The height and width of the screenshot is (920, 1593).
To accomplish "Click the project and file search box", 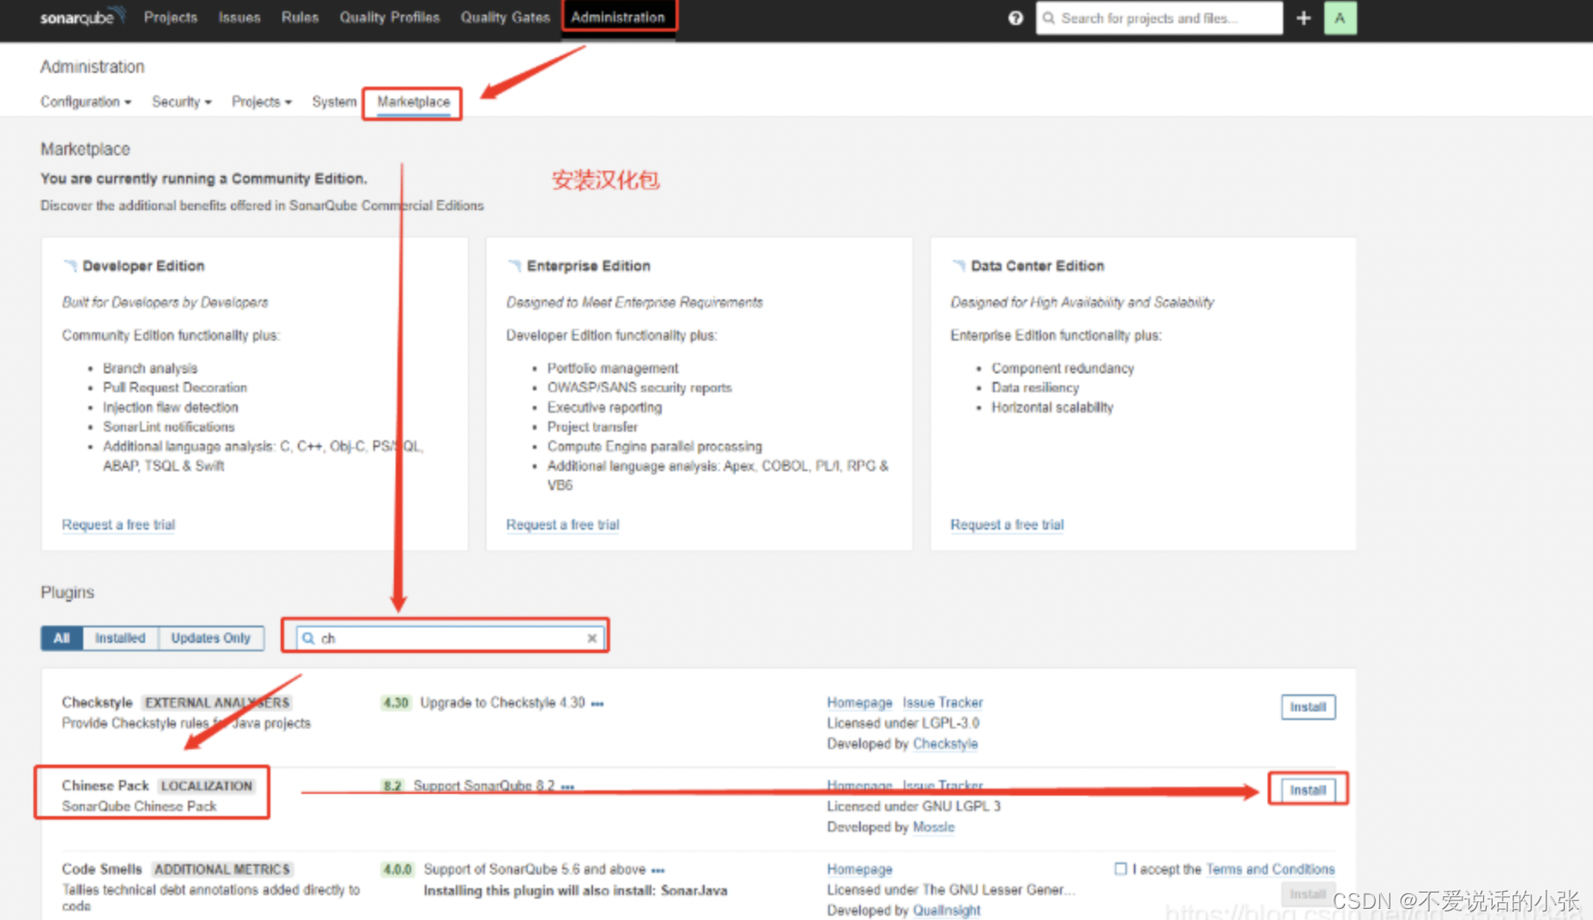I will pyautogui.click(x=1159, y=18).
